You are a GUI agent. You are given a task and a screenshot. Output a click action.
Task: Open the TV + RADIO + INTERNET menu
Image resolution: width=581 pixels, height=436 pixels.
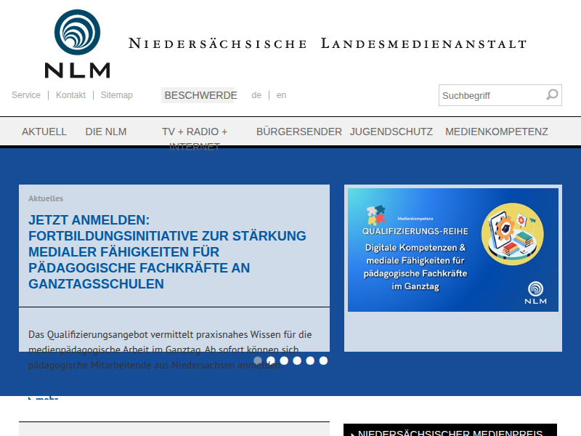pos(195,139)
